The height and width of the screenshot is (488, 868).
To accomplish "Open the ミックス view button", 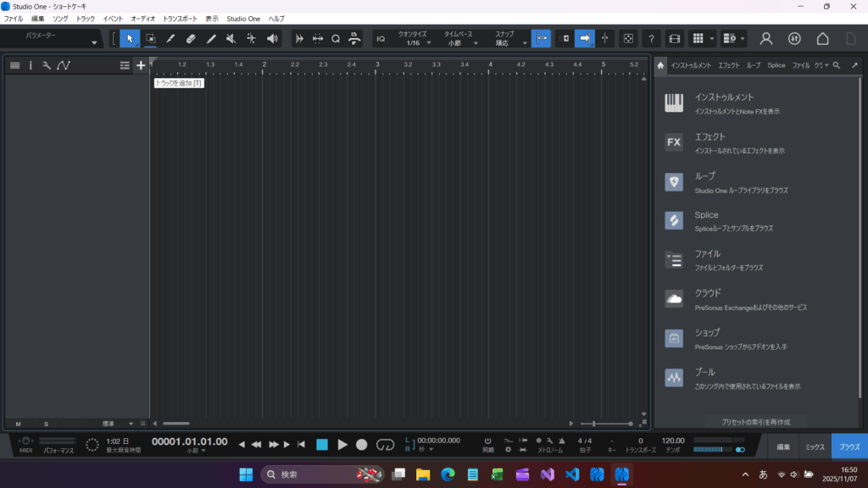I will (815, 446).
